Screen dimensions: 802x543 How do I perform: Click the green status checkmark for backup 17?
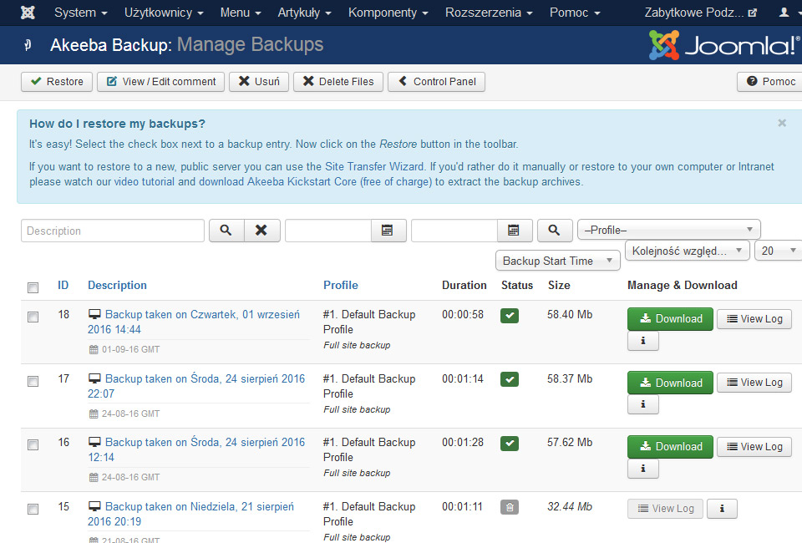coord(510,379)
